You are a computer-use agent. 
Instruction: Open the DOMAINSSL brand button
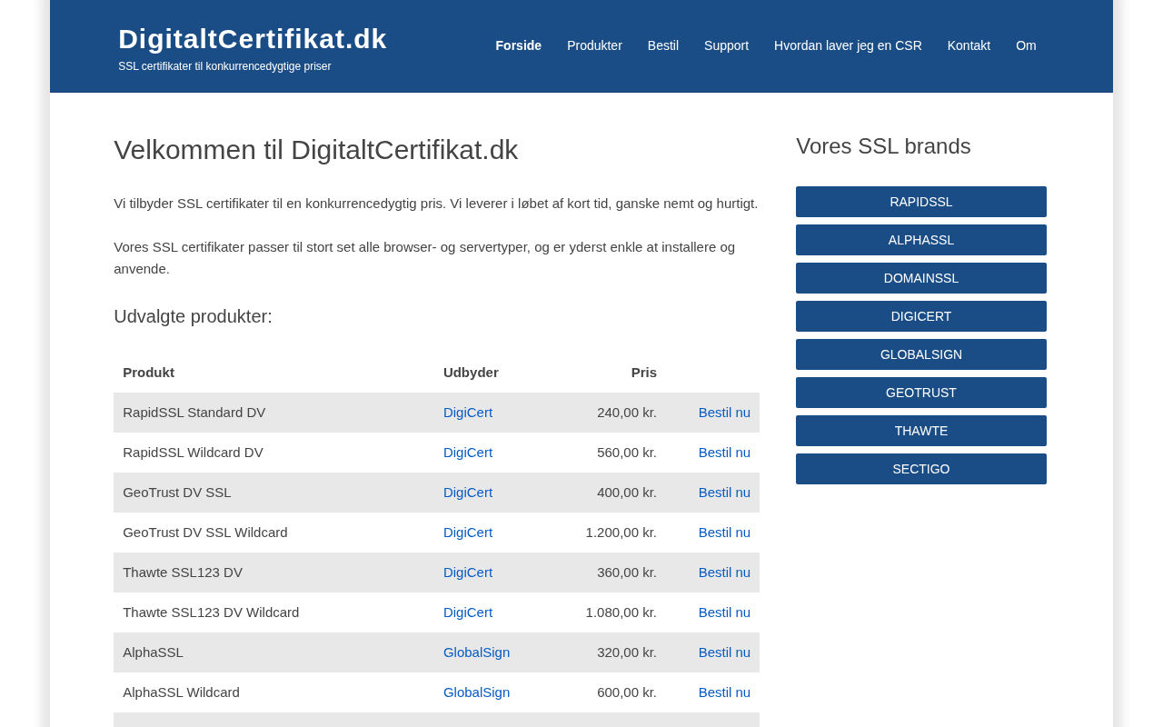920,278
